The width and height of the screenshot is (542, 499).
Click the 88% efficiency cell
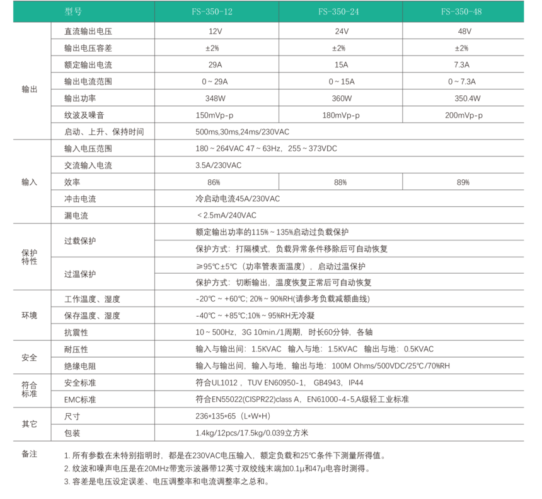[x=340, y=182]
